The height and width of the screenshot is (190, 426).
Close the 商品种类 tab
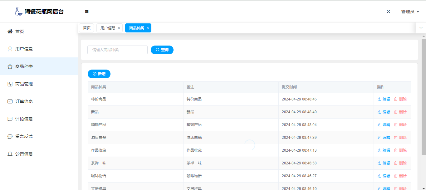[148, 28]
